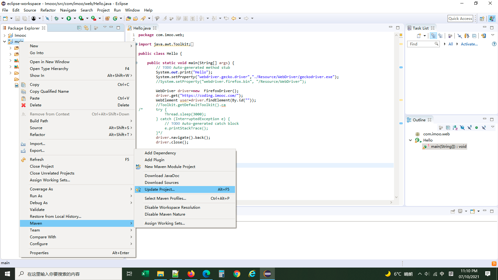Image resolution: width=498 pixels, height=280 pixels.
Task: Open a new Java project with New wizard icon
Action: click(5, 18)
